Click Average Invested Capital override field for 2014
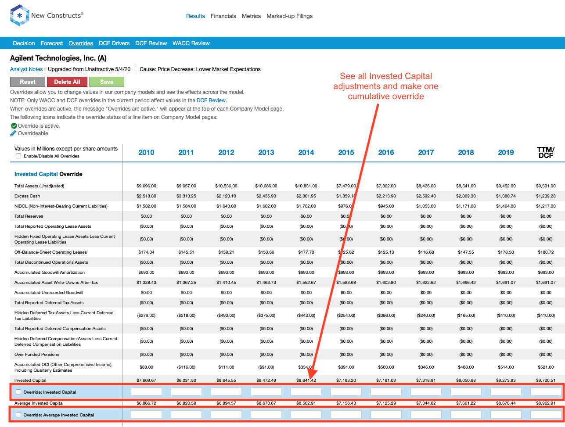 coord(306,414)
